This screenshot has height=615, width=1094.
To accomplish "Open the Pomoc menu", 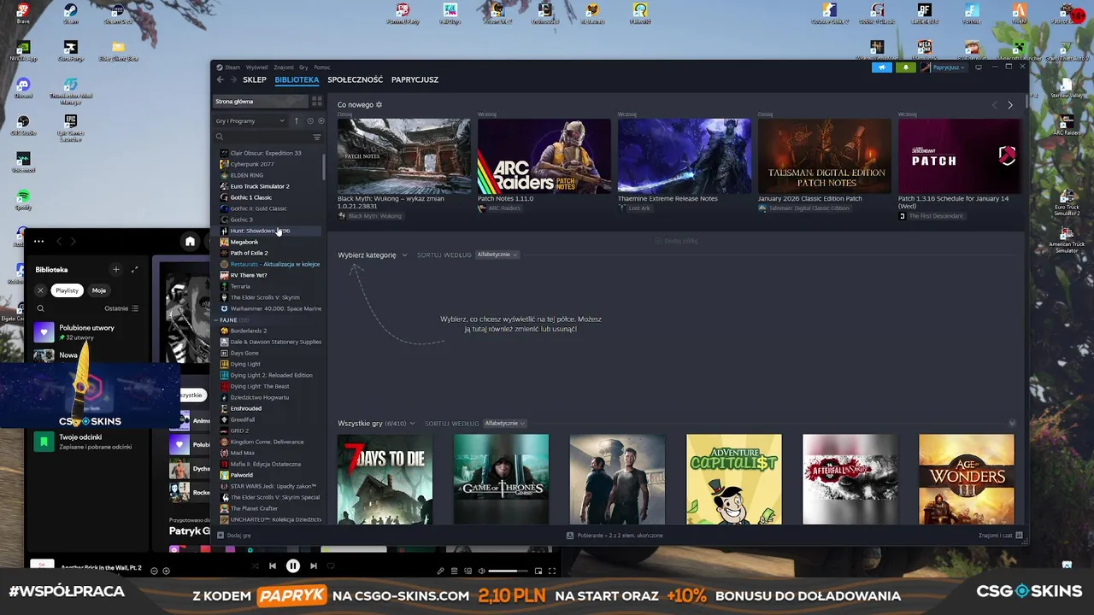I will (322, 67).
